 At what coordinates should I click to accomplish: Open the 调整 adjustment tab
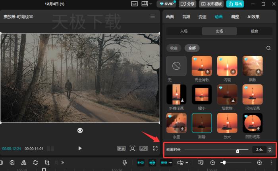[235, 17]
